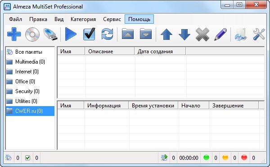Click the blue plus add package icon
This screenshot has width=270, height=167.
click(14, 34)
